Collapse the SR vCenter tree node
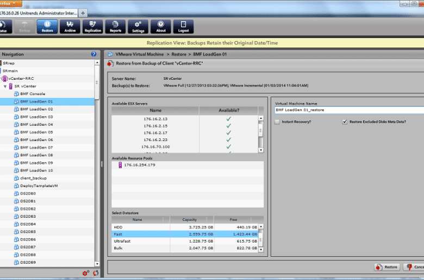This screenshot has width=424, height=280. click(5, 86)
